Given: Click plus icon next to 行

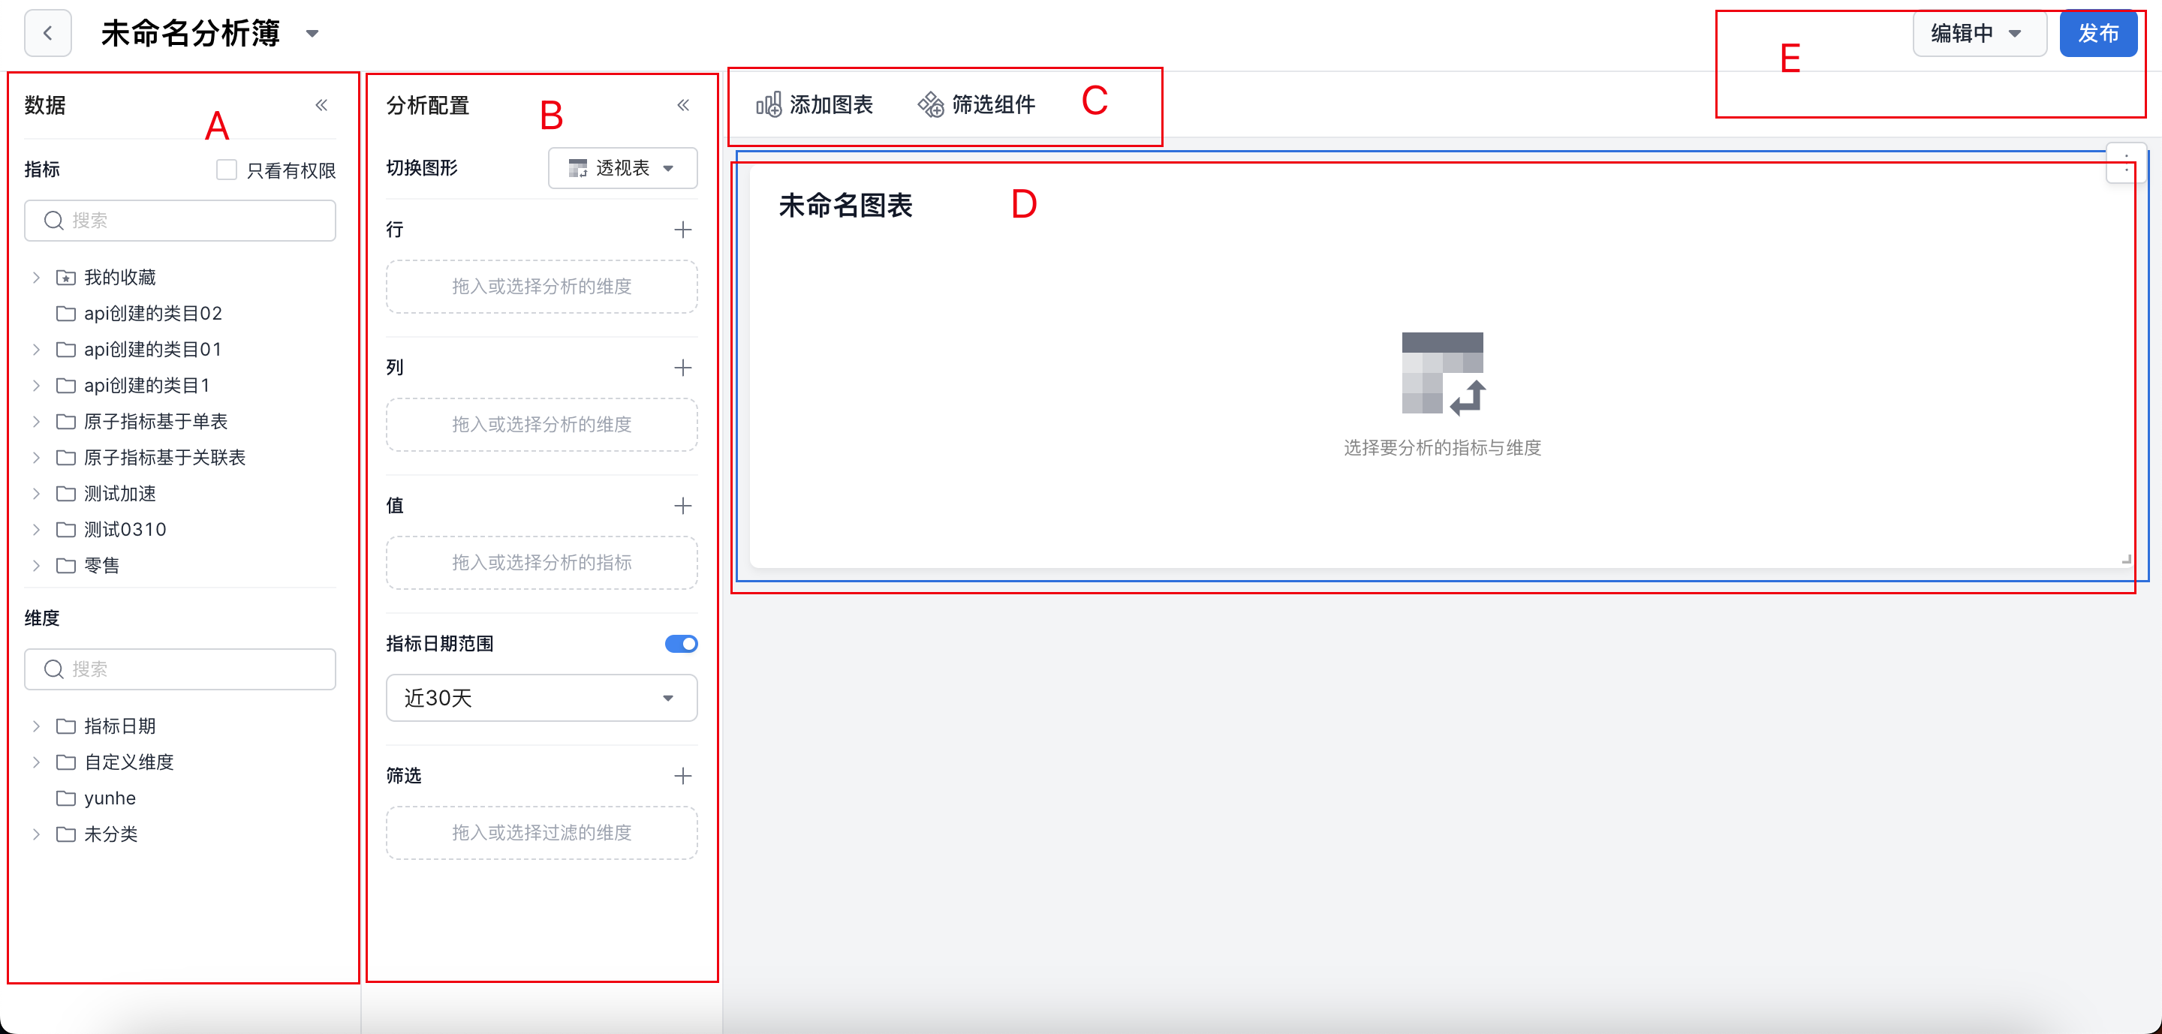Looking at the screenshot, I should [x=682, y=230].
